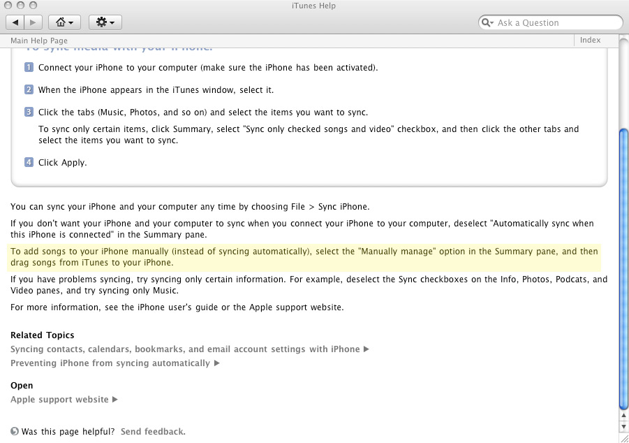Click the window resize grip corner

point(624,438)
